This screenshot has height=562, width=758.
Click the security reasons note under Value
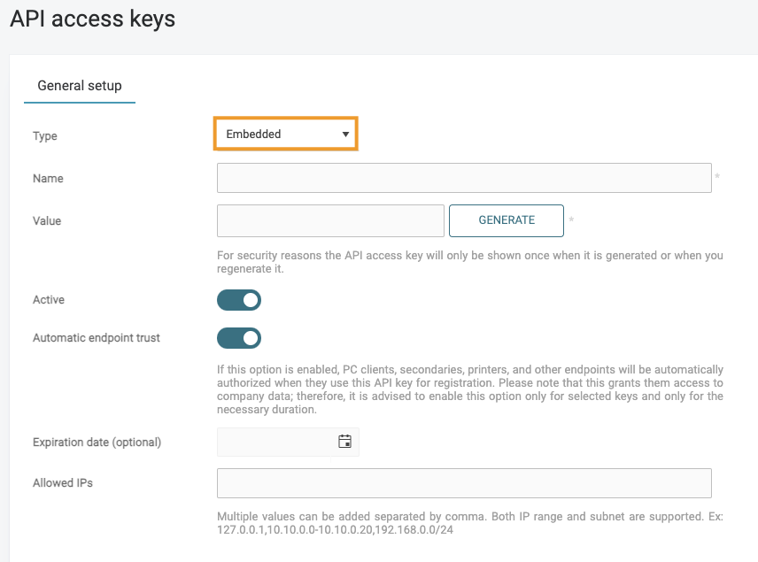coord(469,262)
